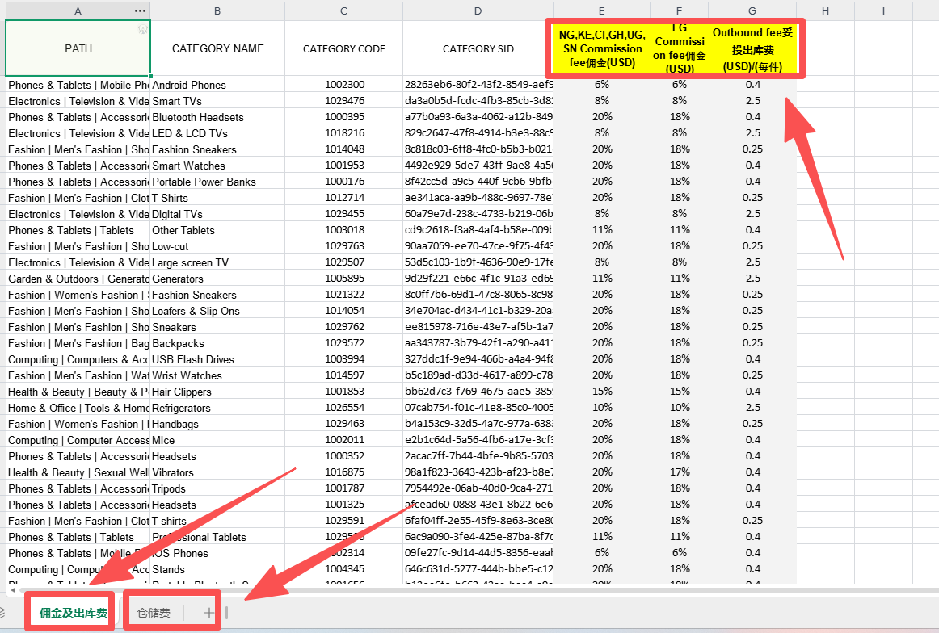Select column E header
The image size is (939, 633).
coord(601,10)
